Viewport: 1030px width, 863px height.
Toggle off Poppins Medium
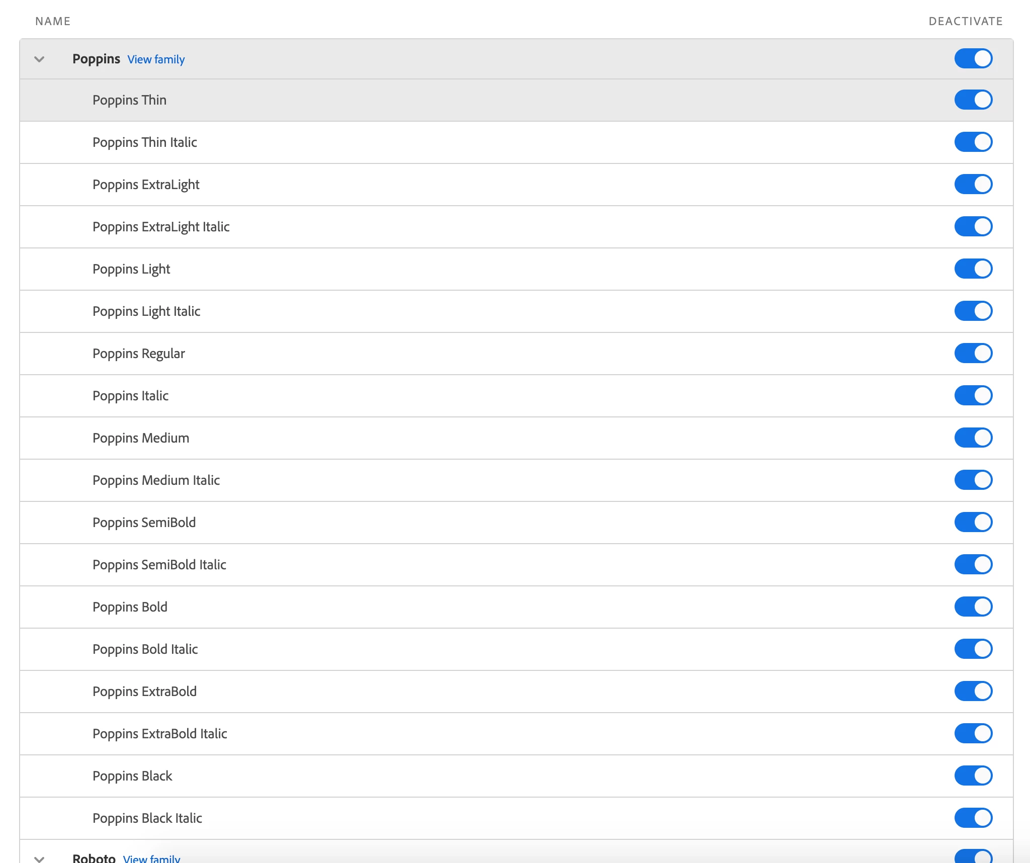click(x=973, y=438)
